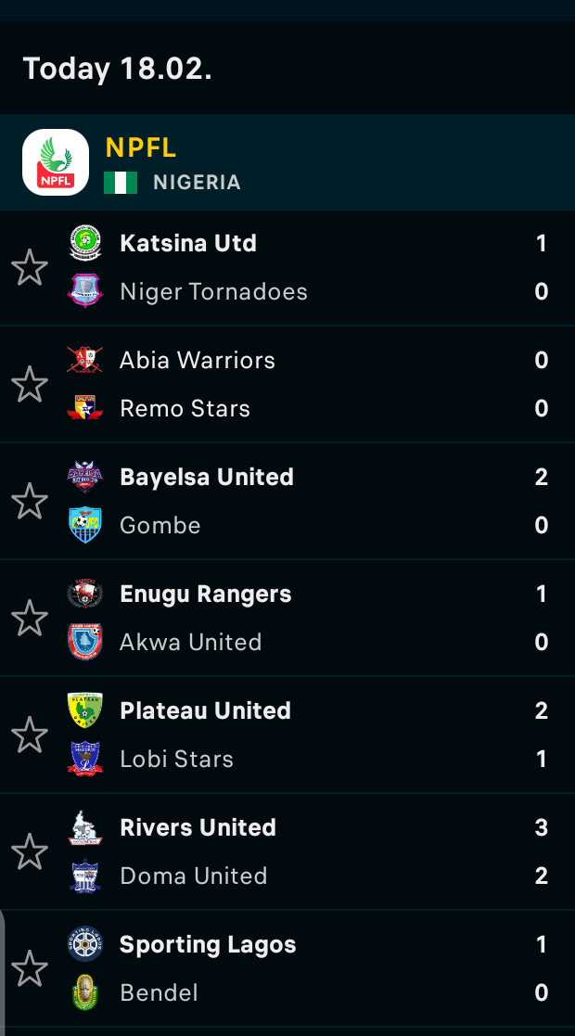The image size is (575, 1036).
Task: Open the Sporting Lagos team name
Action: coord(208,945)
